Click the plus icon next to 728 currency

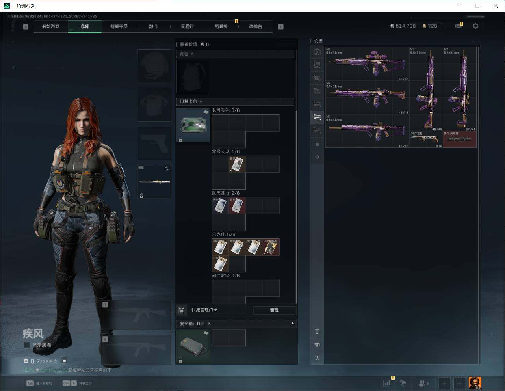click(x=441, y=26)
